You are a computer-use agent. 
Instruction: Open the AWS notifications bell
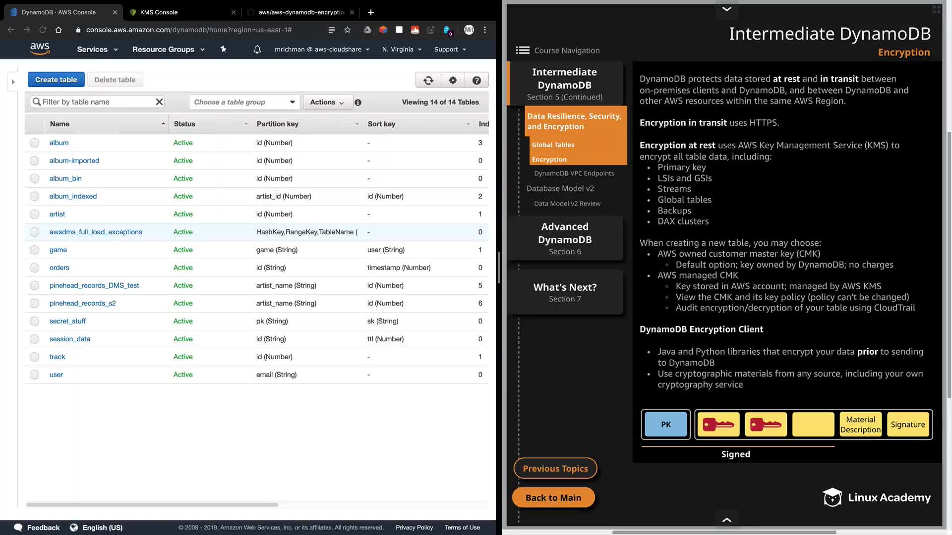pos(257,50)
